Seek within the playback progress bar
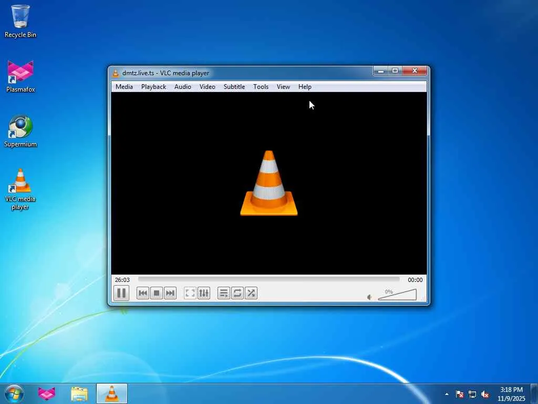 coord(268,280)
